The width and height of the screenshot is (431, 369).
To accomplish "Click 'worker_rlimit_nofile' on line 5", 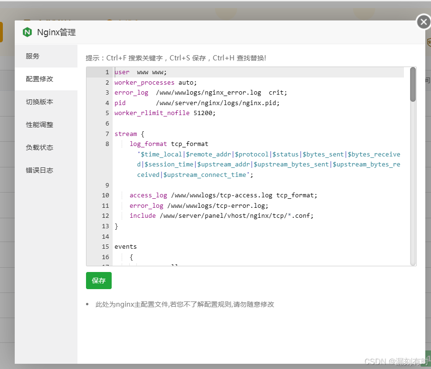I will tap(152, 113).
